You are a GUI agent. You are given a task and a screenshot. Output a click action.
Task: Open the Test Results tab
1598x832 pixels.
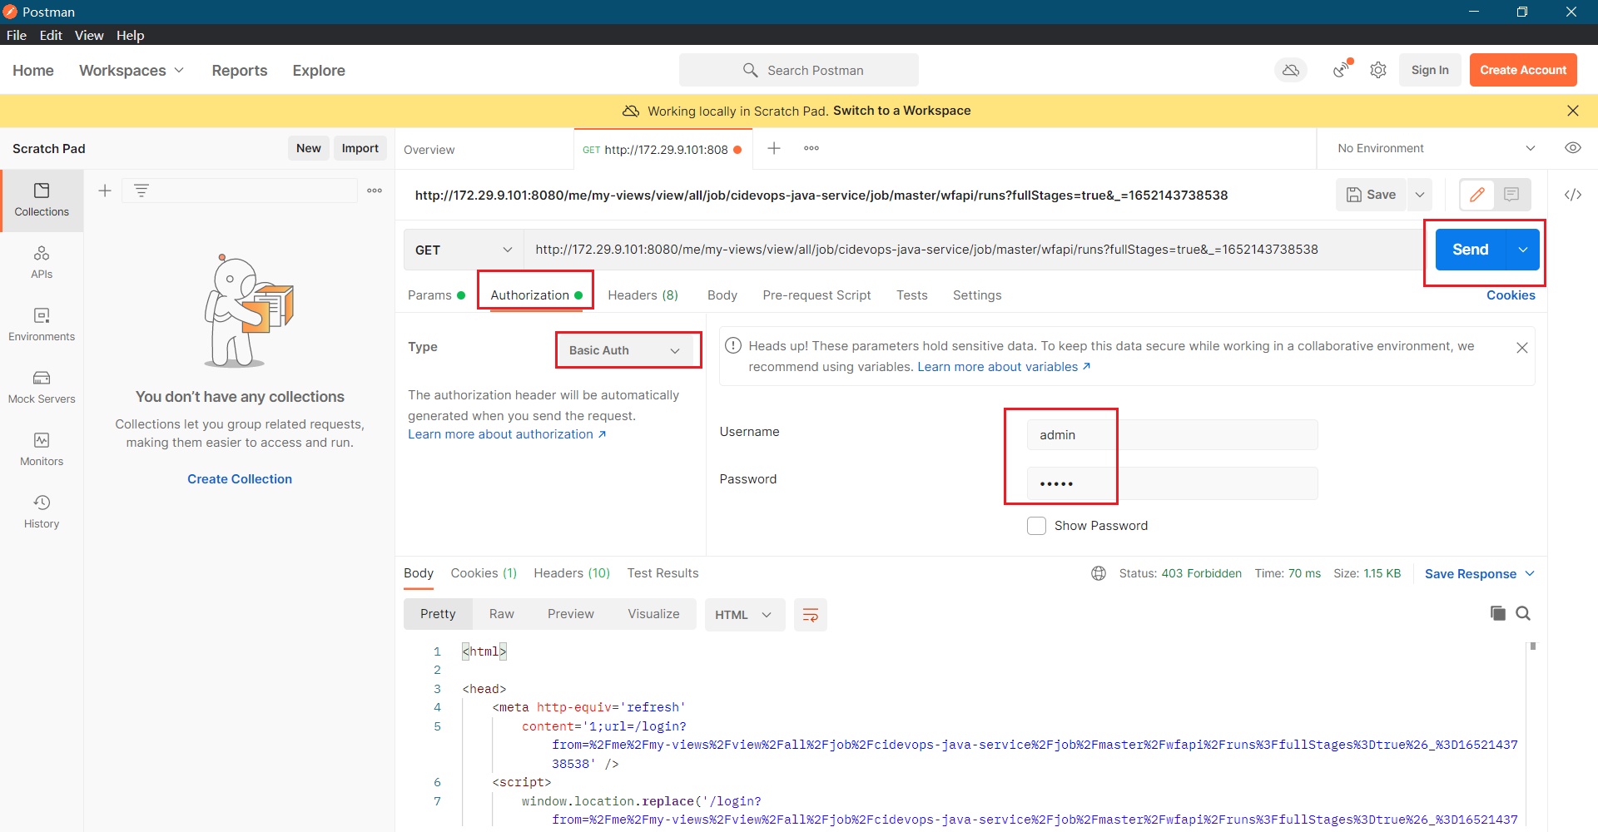[x=663, y=573]
